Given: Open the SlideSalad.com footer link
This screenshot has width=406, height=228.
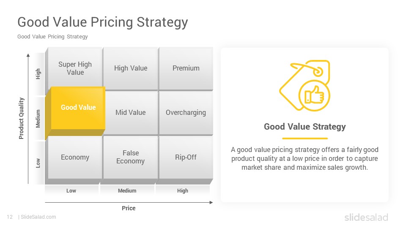Looking at the screenshot, I should 38,217.
